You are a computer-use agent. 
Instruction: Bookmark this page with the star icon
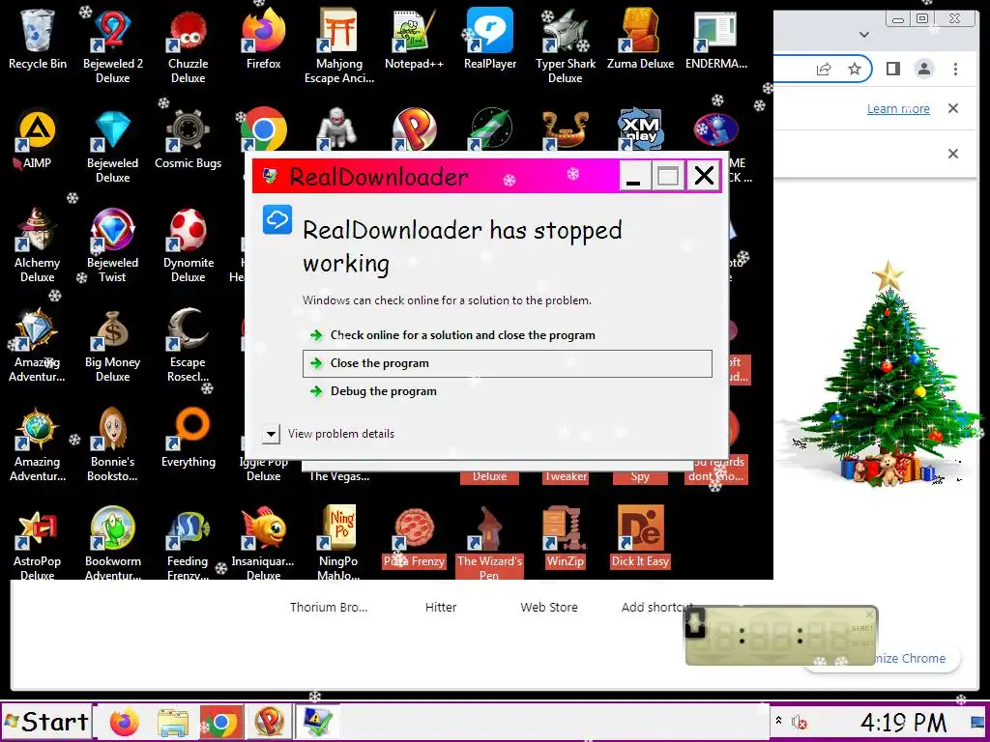[855, 69]
